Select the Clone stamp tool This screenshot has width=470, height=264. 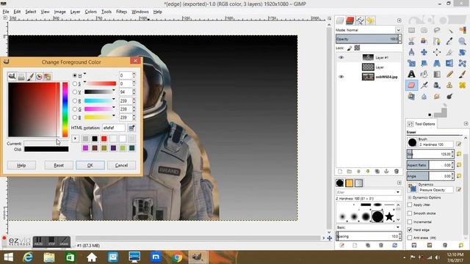coord(449,85)
